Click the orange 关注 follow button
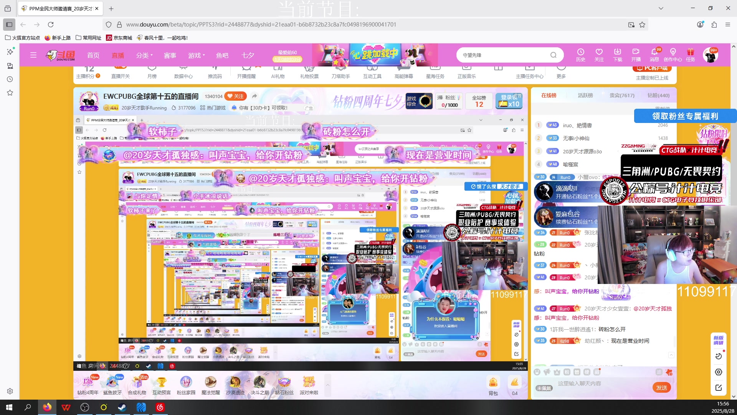The height and width of the screenshot is (415, 737). (x=235, y=96)
